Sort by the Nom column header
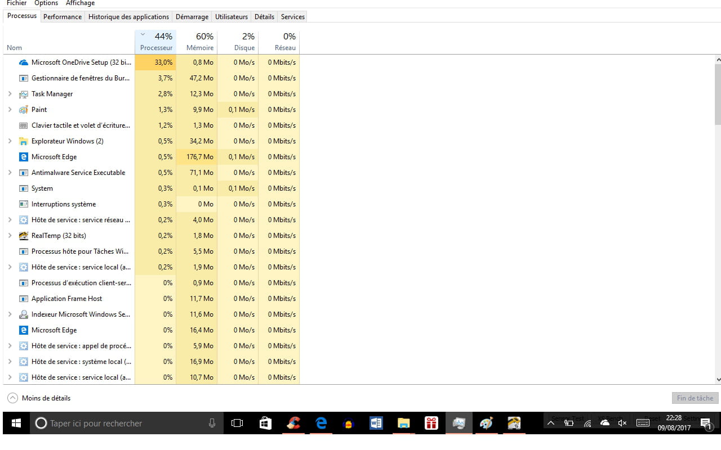The width and height of the screenshot is (721, 450). pos(69,42)
